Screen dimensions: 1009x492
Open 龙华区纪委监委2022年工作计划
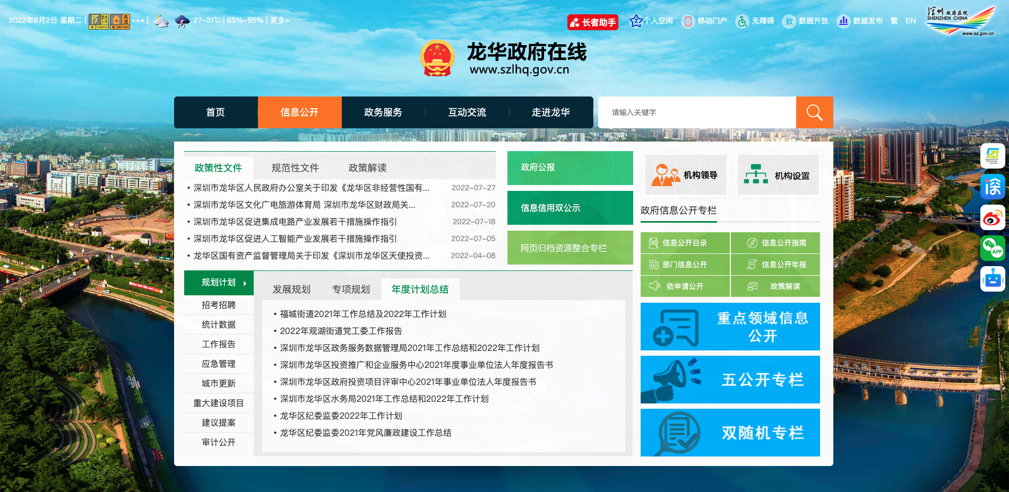click(x=341, y=416)
